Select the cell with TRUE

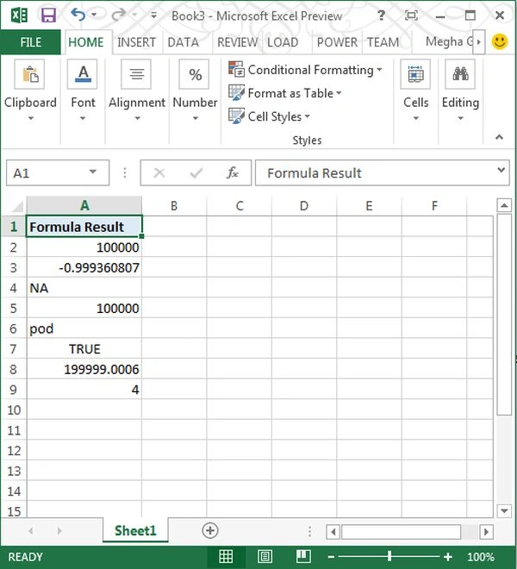click(x=84, y=349)
